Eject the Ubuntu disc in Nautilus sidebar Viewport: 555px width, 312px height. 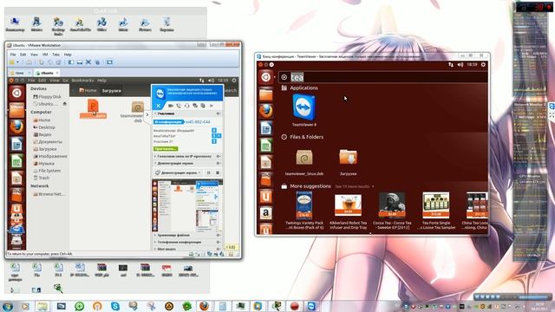click(64, 104)
